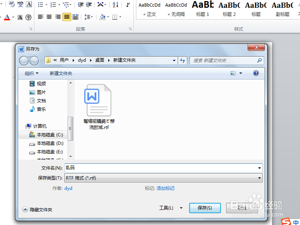Click the help question mark icon
Viewport: 300px width, 225px height.
pos(256,73)
